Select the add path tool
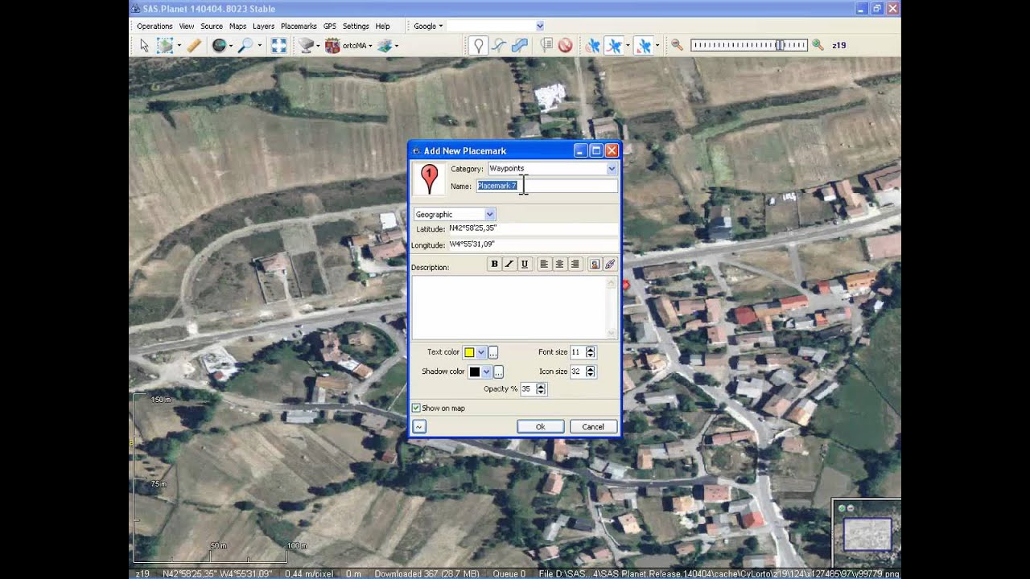The image size is (1030, 579). 499,46
